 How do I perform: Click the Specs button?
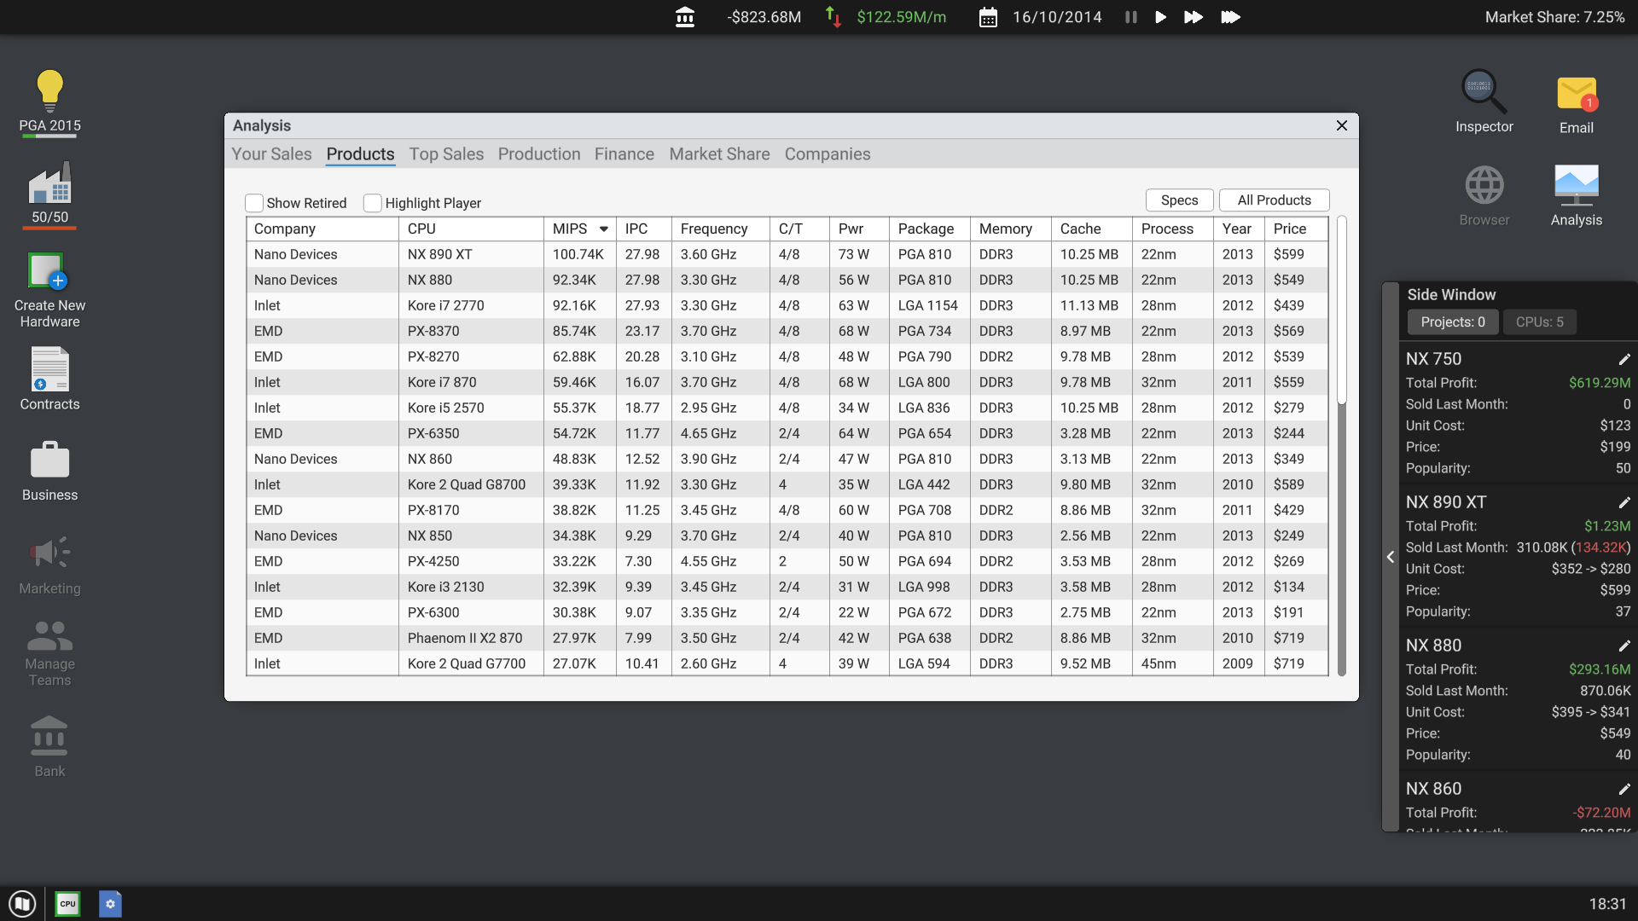click(x=1179, y=200)
